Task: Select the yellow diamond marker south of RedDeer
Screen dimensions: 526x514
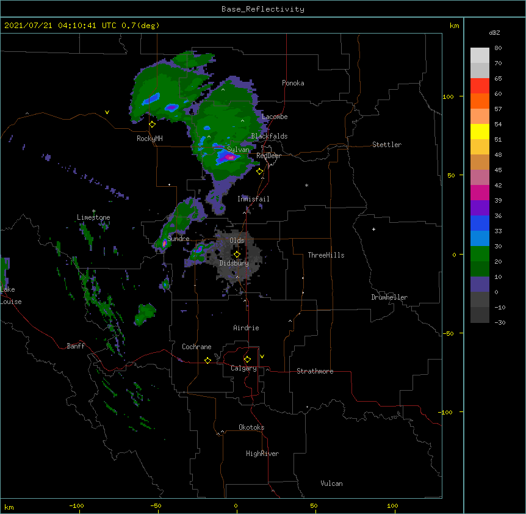Action: [x=260, y=172]
